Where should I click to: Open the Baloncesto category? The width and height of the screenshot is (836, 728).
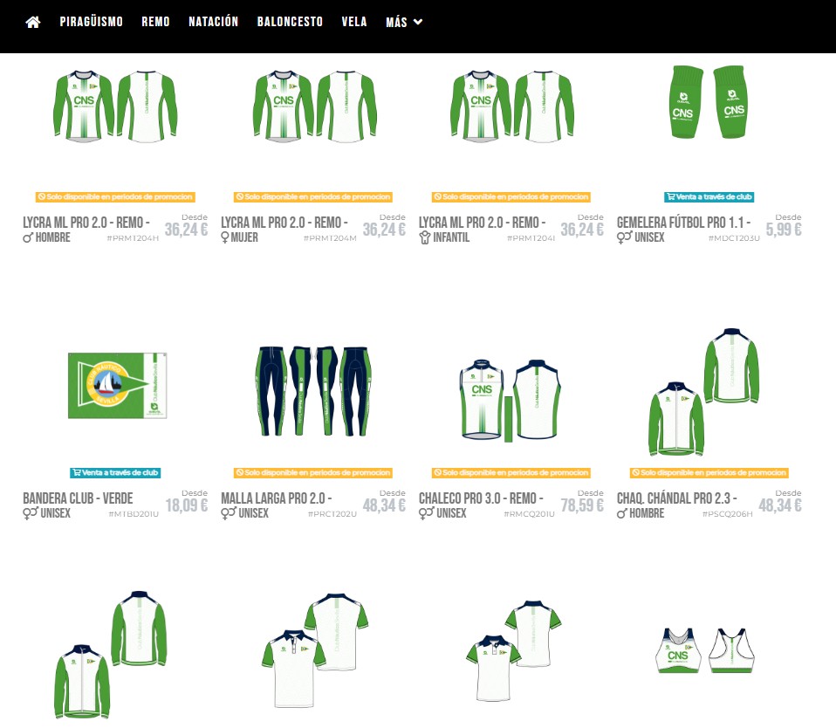click(290, 22)
